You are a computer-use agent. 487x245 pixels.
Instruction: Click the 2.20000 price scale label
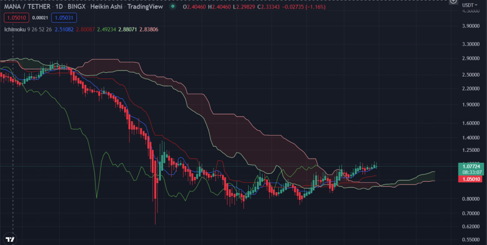pyautogui.click(x=471, y=88)
